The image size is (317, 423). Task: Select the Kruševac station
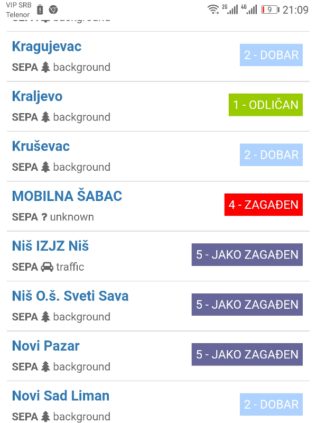[x=42, y=147]
